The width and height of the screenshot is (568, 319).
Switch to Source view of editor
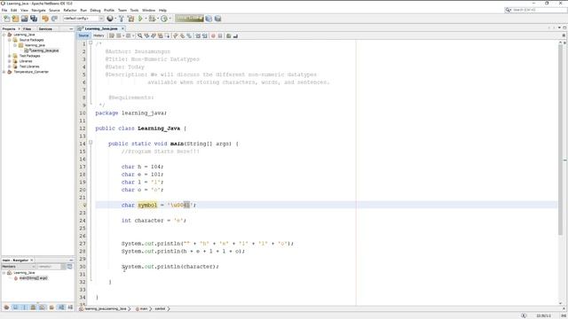(x=83, y=35)
